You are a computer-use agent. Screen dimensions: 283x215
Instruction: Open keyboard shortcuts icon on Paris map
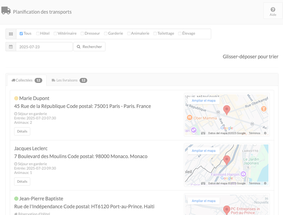(x=203, y=133)
